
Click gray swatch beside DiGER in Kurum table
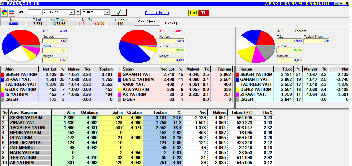pyautogui.click(x=238, y=99)
